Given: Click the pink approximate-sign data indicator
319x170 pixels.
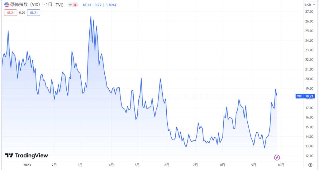Looking at the screenshot, I should point(75,5).
